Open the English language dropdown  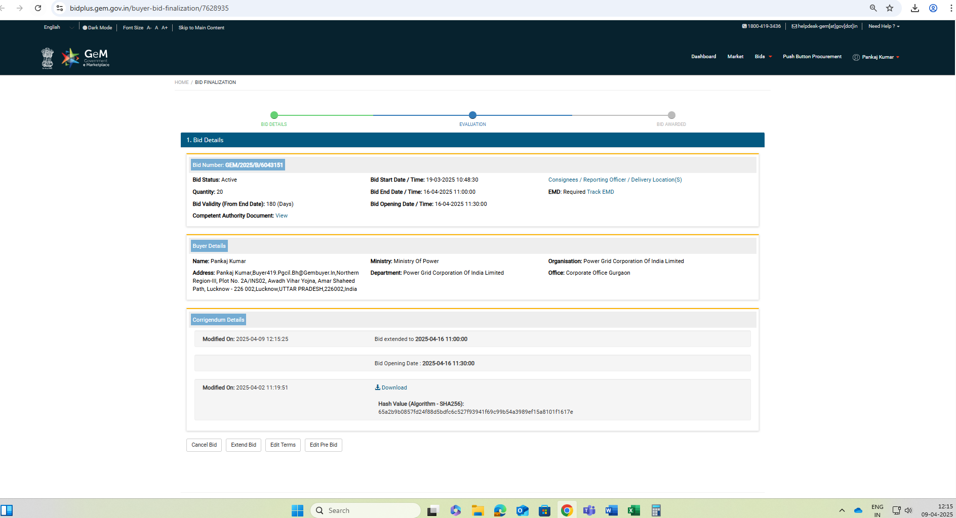coord(59,27)
